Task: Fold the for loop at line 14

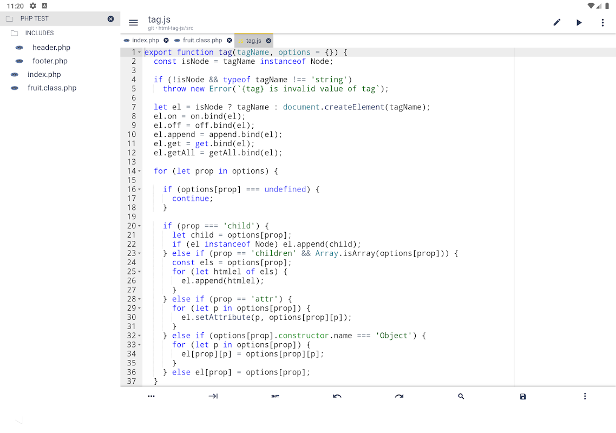Action: [x=139, y=171]
